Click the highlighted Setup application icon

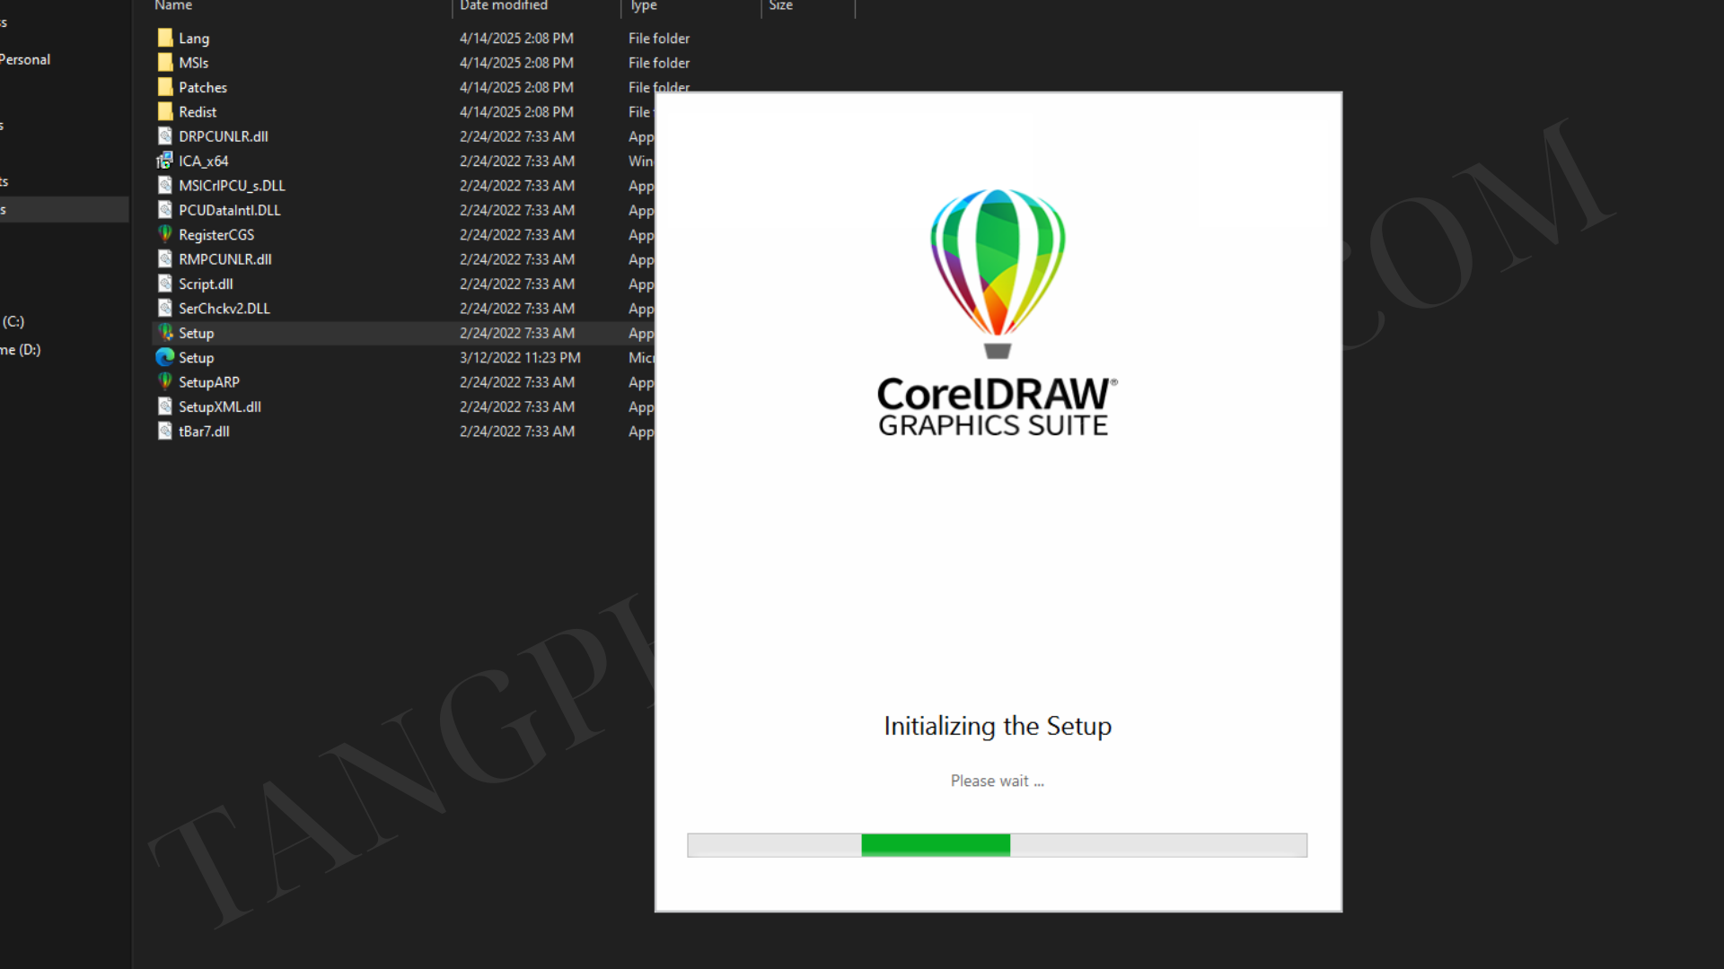165,333
